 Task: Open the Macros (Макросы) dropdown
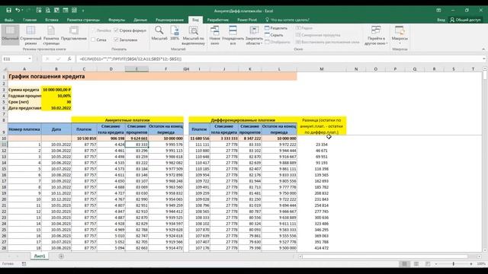400,35
